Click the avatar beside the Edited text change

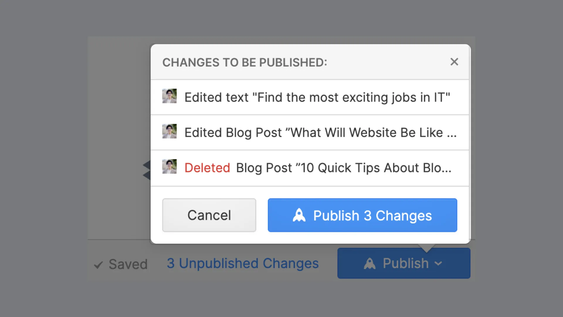point(169,96)
